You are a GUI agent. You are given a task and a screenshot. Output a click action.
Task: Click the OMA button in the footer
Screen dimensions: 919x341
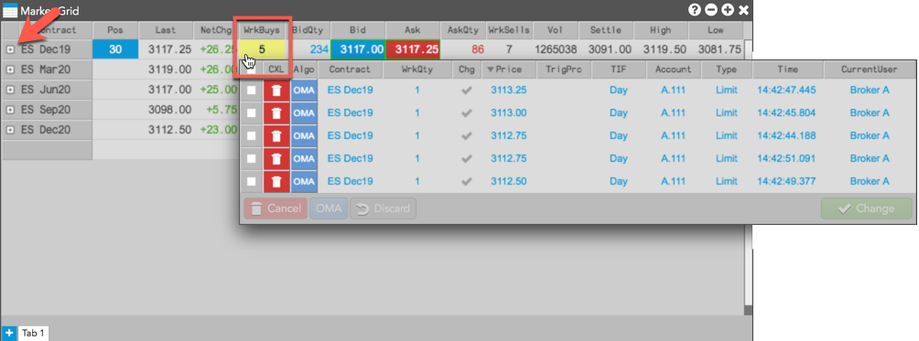coord(329,208)
